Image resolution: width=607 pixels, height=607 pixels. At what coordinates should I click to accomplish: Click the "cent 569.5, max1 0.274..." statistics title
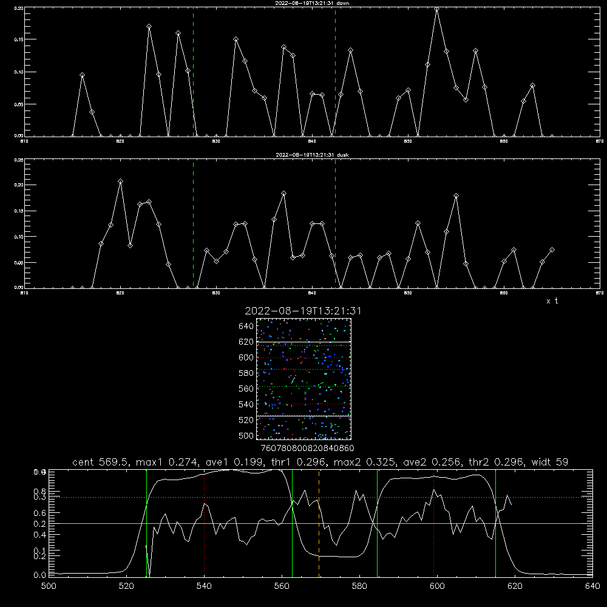pyautogui.click(x=320, y=462)
